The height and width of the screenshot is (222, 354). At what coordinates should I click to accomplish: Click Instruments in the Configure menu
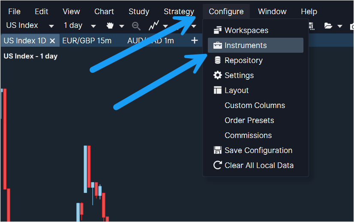pyautogui.click(x=246, y=45)
